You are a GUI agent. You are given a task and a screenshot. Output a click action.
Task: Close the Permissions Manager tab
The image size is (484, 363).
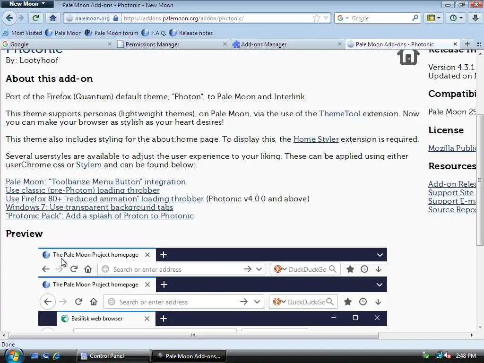click(225, 44)
